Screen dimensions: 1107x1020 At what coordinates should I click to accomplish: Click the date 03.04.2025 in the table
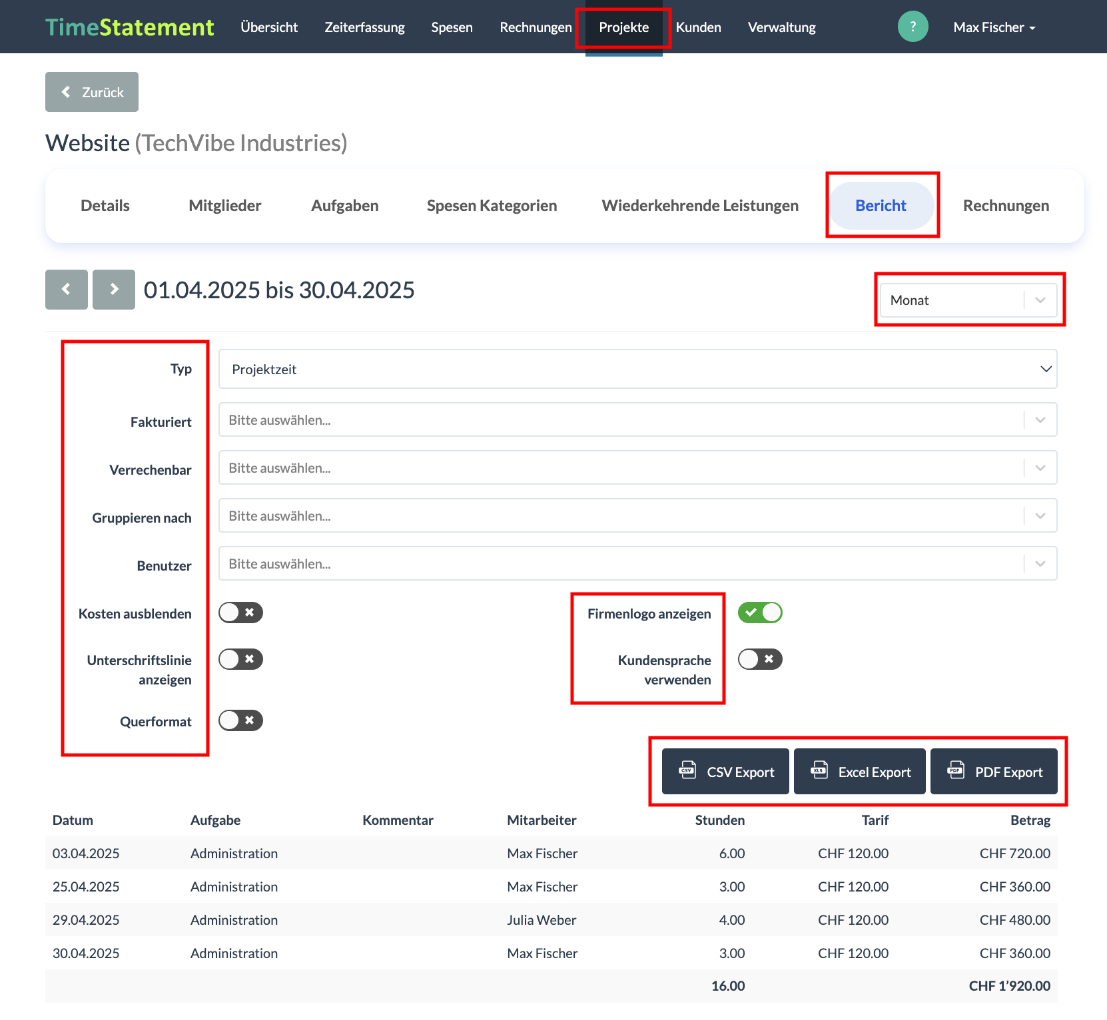(x=86, y=854)
